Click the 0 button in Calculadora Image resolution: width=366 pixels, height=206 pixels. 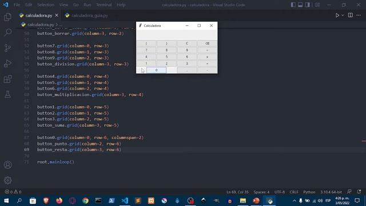pos(156,70)
